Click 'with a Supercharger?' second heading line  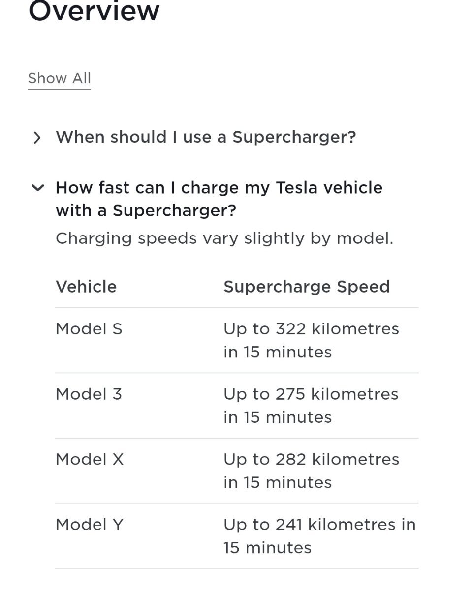pos(146,211)
